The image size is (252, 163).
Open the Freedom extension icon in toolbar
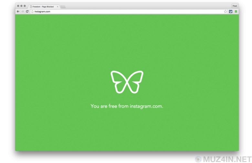pyautogui.click(x=231, y=11)
